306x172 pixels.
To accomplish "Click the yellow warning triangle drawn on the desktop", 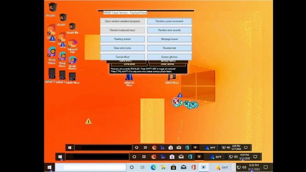I will point(88,121).
